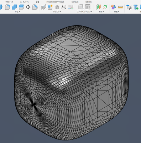
Task: Click the Combine tool with two blue boxes
Action: click(x=15, y=7)
